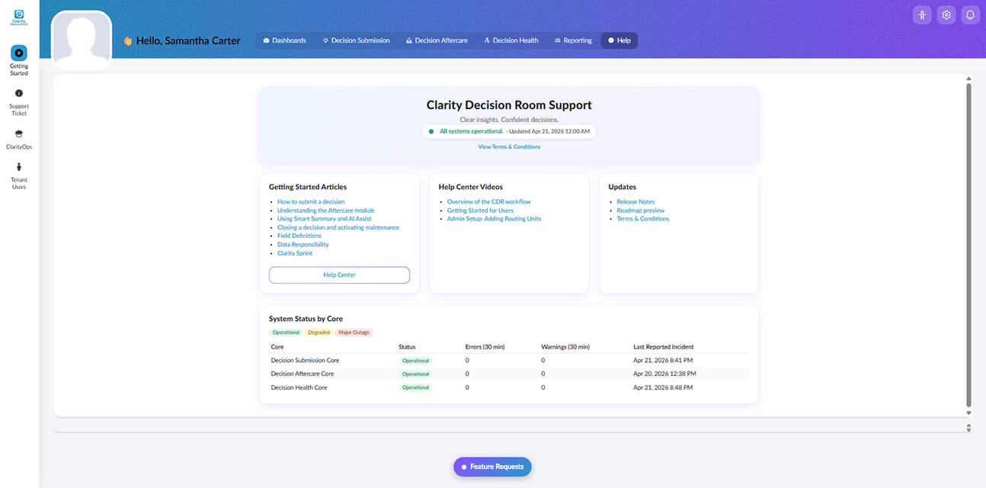Open the Roadmap preview link
The width and height of the screenshot is (986, 488).
(641, 210)
